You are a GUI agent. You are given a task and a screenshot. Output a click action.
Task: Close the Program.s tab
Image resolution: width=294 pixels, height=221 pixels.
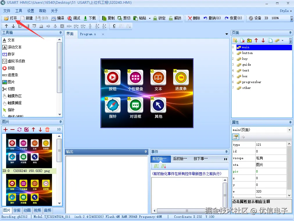click(103, 34)
